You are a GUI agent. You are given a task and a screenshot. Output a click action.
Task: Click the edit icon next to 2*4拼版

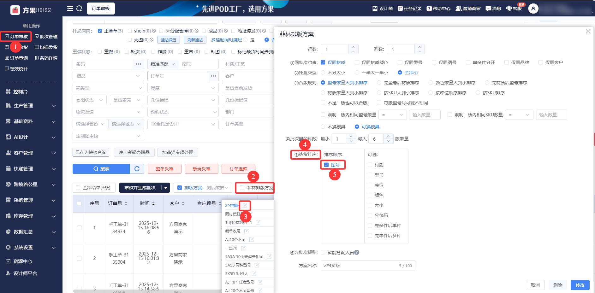tap(245, 206)
